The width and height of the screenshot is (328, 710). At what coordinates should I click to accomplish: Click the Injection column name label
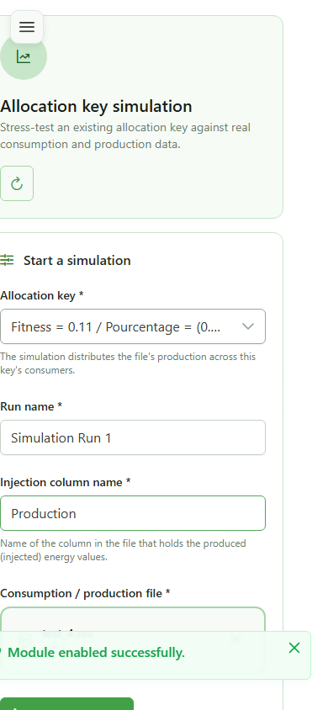[65, 482]
